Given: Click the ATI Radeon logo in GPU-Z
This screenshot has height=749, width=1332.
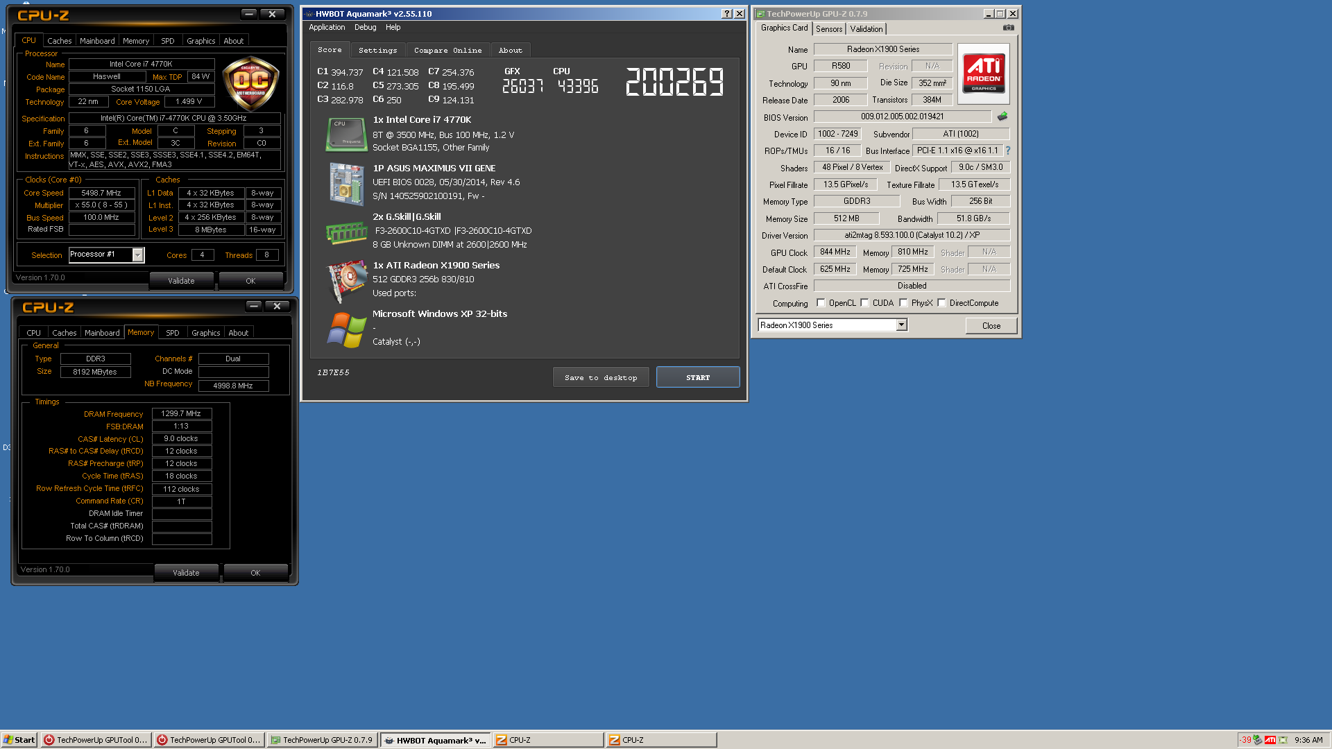Looking at the screenshot, I should (984, 74).
